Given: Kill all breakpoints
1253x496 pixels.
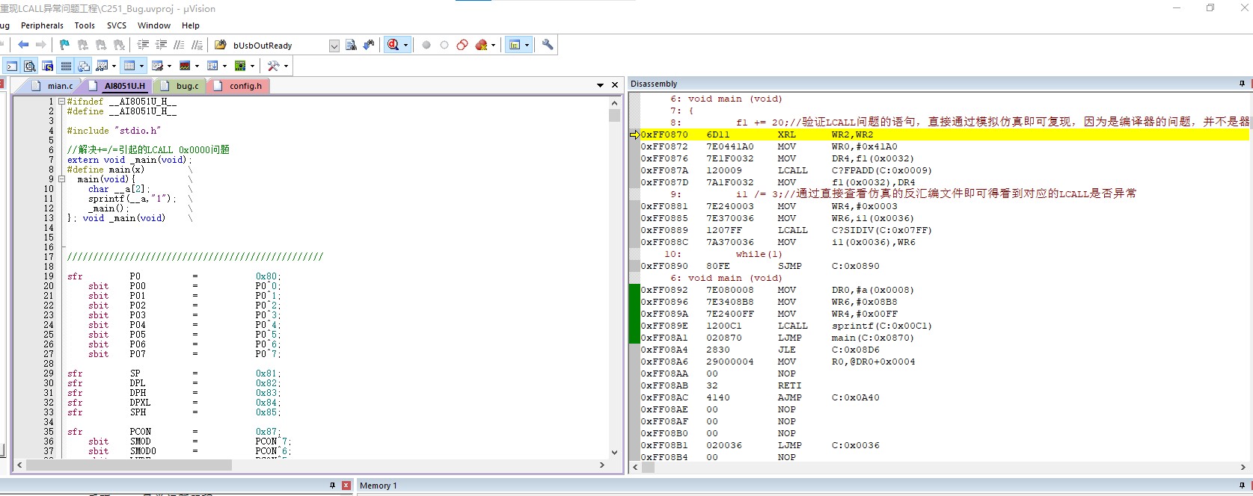Looking at the screenshot, I should pyautogui.click(x=481, y=45).
